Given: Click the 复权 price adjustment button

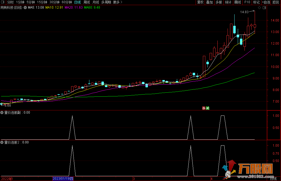Looking at the screenshot, I should point(200,2).
